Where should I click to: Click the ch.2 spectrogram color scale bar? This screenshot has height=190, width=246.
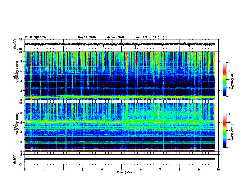point(225,131)
